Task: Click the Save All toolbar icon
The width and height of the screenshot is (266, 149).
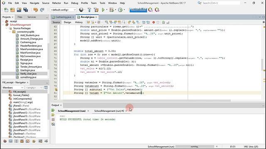Action: tap(26, 10)
